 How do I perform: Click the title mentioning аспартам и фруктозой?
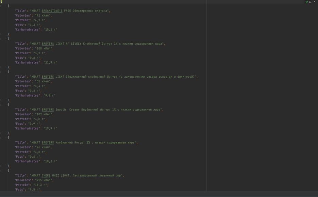pos(106,77)
